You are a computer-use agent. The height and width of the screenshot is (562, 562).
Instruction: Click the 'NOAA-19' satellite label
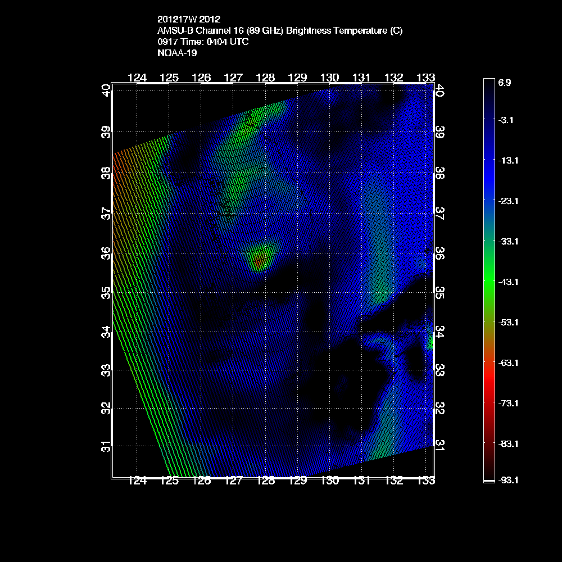pos(176,53)
